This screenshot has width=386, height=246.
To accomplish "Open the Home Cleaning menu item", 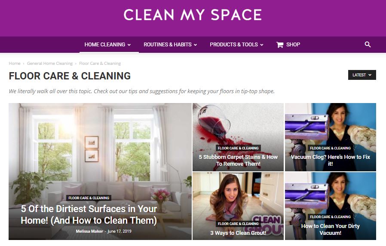I will (105, 45).
